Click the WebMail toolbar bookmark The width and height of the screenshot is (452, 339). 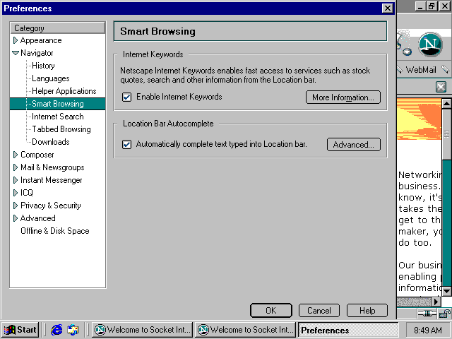point(421,70)
